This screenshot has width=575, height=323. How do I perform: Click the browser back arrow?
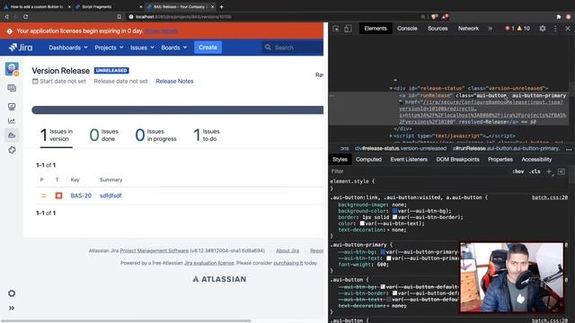tap(6, 16)
